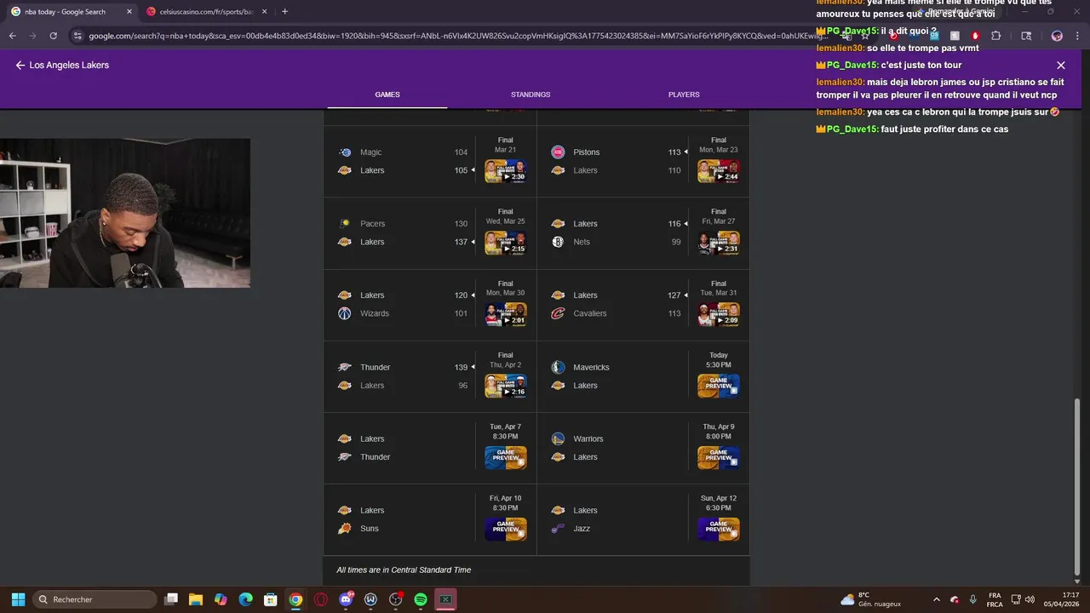The image size is (1090, 613).
Task: Play Lakers vs Nets 2:31 recap video
Action: tap(719, 243)
